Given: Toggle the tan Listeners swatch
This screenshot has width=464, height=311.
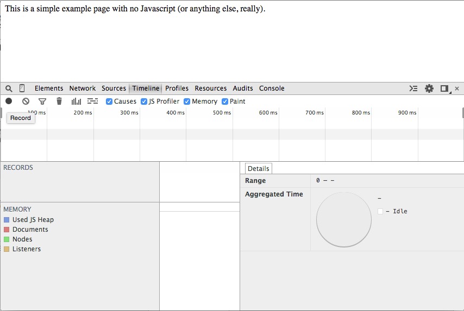Looking at the screenshot, I should (7, 249).
